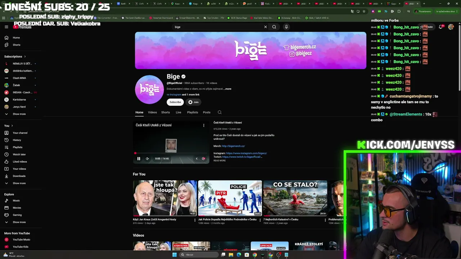Open the Windows Start menu
The image size is (461, 259).
coord(175,255)
